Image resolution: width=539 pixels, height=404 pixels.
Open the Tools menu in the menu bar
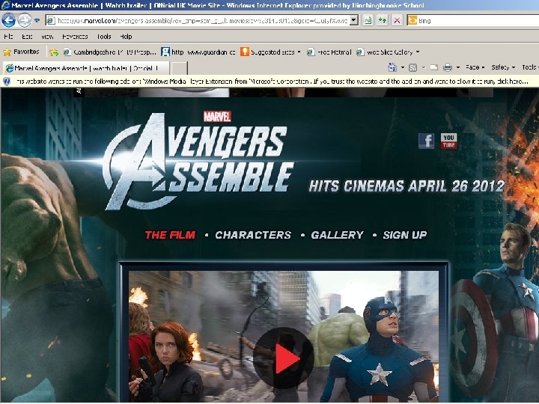[104, 37]
